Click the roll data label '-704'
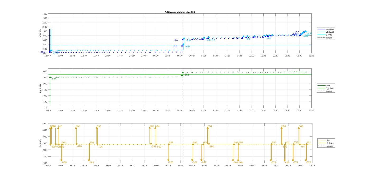370x183 pixels. point(100,147)
